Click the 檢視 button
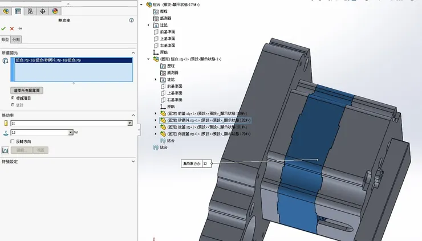The height and width of the screenshot is (241, 422). pyautogui.click(x=40, y=150)
